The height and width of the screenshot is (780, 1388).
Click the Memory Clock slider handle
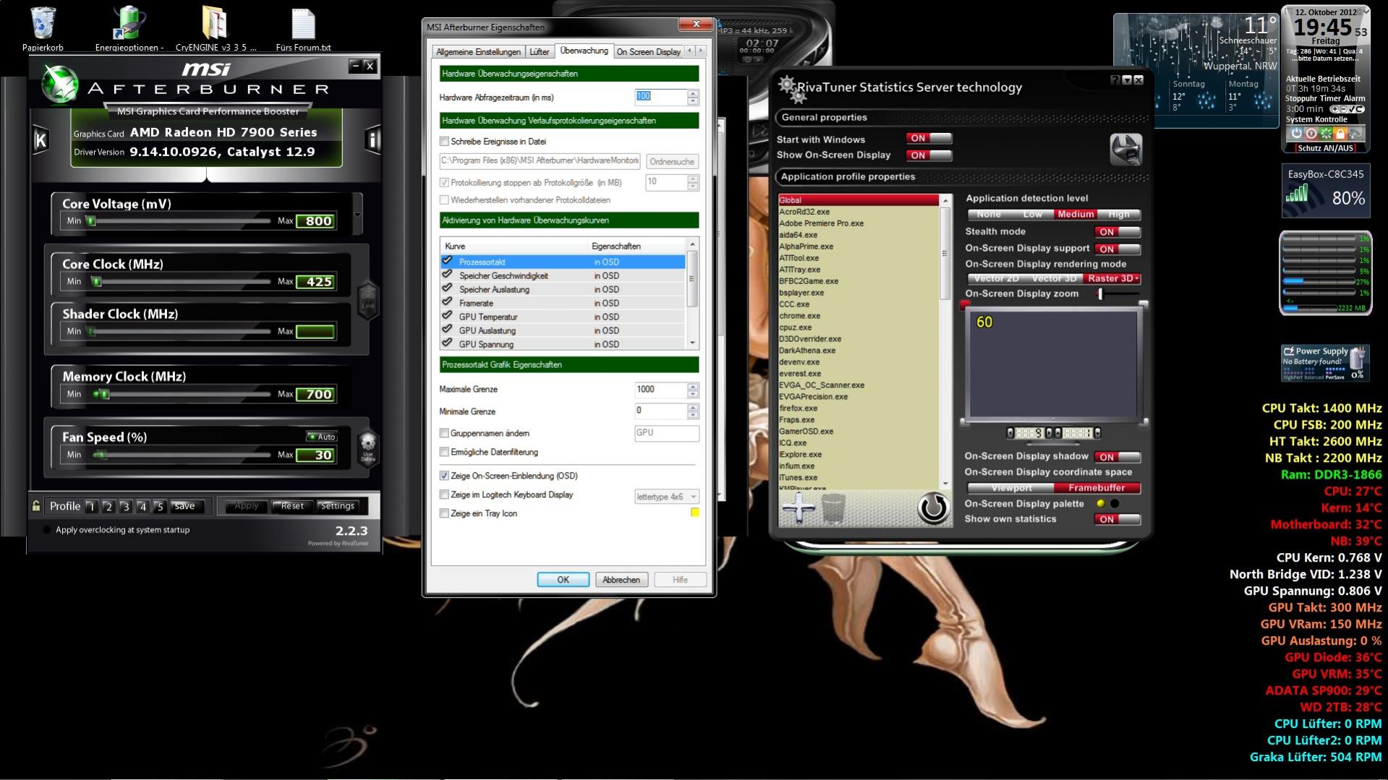[104, 394]
